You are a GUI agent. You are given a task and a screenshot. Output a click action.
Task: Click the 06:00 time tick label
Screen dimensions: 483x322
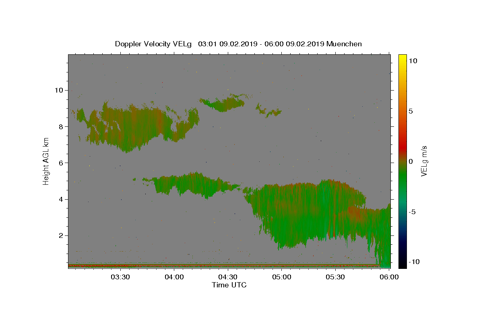pos(389,277)
